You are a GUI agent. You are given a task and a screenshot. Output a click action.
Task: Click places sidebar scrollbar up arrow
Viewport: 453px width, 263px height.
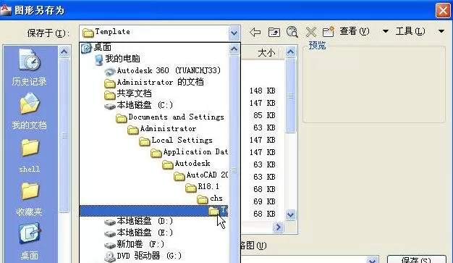(64, 52)
